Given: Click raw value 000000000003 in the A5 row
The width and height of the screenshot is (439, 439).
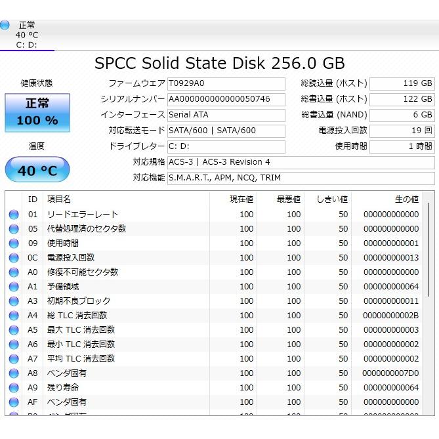Looking at the screenshot, I should 391,330.
